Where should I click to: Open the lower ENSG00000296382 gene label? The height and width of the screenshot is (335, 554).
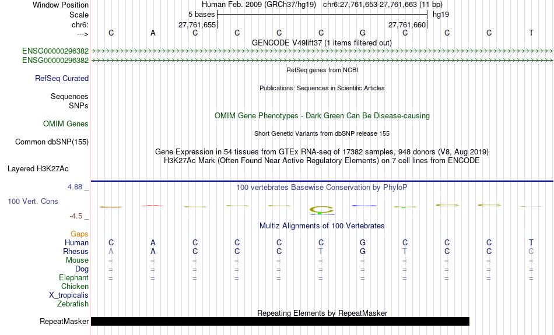pyautogui.click(x=55, y=61)
